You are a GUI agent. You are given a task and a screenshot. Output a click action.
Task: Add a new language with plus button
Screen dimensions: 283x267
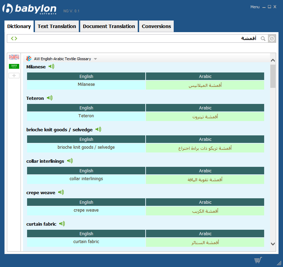(x=14, y=76)
